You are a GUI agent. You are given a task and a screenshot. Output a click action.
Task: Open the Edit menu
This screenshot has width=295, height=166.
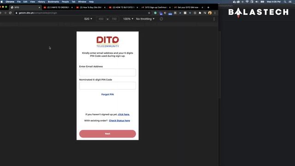click(25, 2)
